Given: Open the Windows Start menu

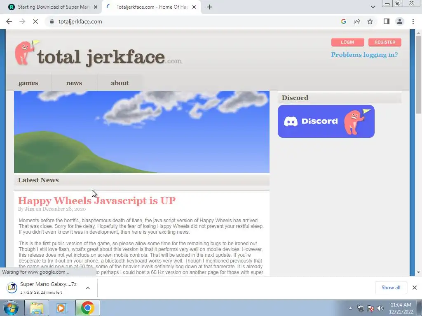Looking at the screenshot, I should 11,308.
